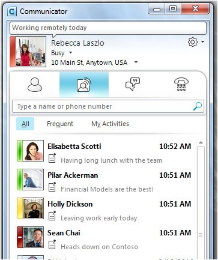Click the Communicator app icon in title bar
The height and width of the screenshot is (260, 218).
[x=12, y=11]
